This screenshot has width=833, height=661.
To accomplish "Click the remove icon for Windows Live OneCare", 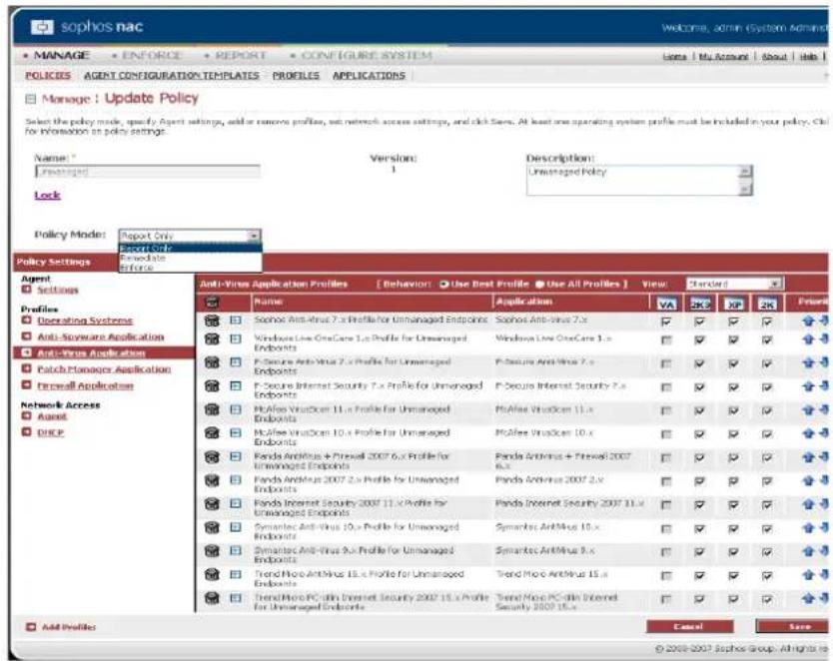I will point(212,339).
